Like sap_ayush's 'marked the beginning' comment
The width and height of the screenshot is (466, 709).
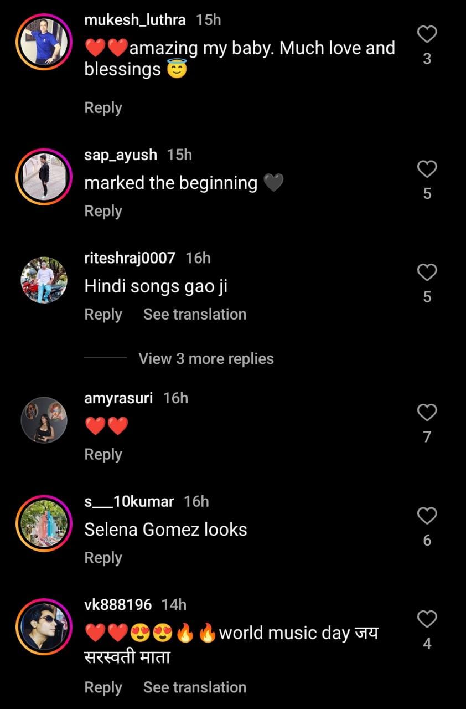[x=427, y=169]
